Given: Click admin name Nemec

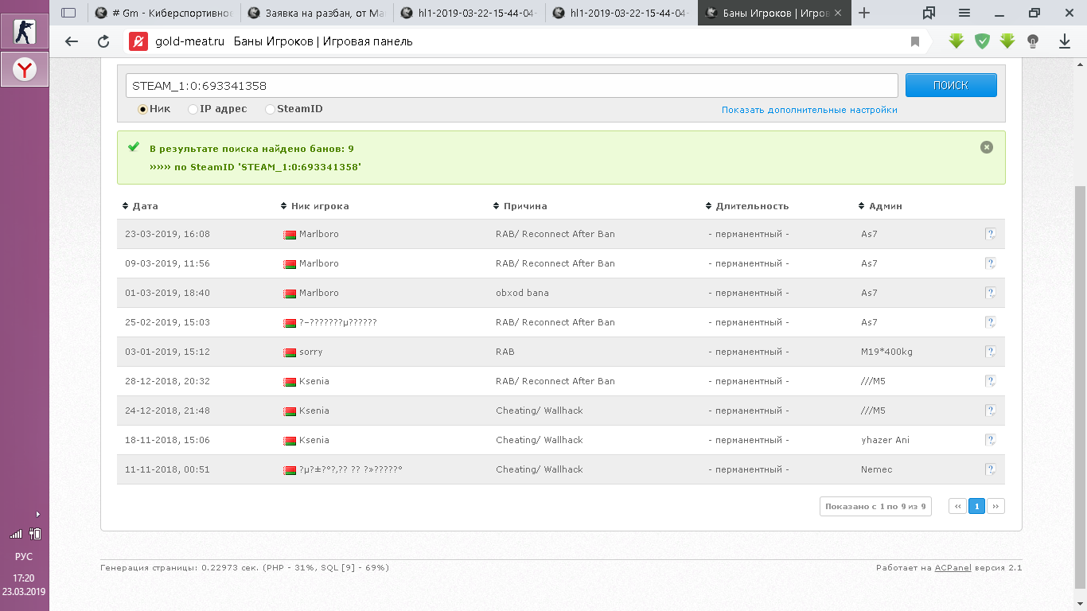Looking at the screenshot, I should 877,469.
